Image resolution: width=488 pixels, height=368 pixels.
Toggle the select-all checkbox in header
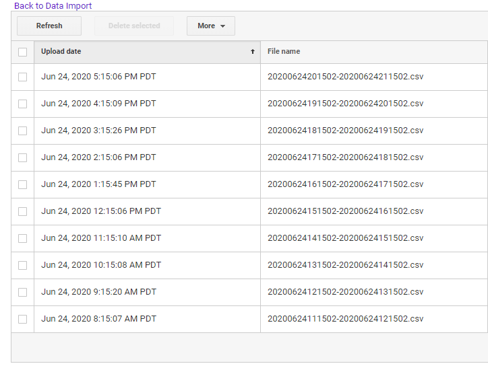pos(23,52)
